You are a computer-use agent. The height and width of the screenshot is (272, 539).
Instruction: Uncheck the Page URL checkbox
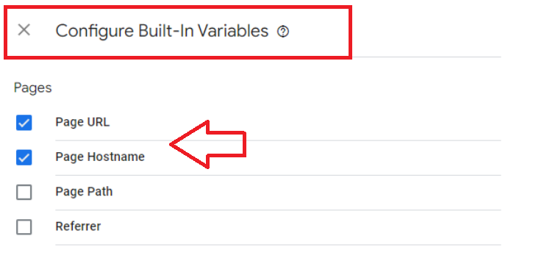click(x=24, y=123)
